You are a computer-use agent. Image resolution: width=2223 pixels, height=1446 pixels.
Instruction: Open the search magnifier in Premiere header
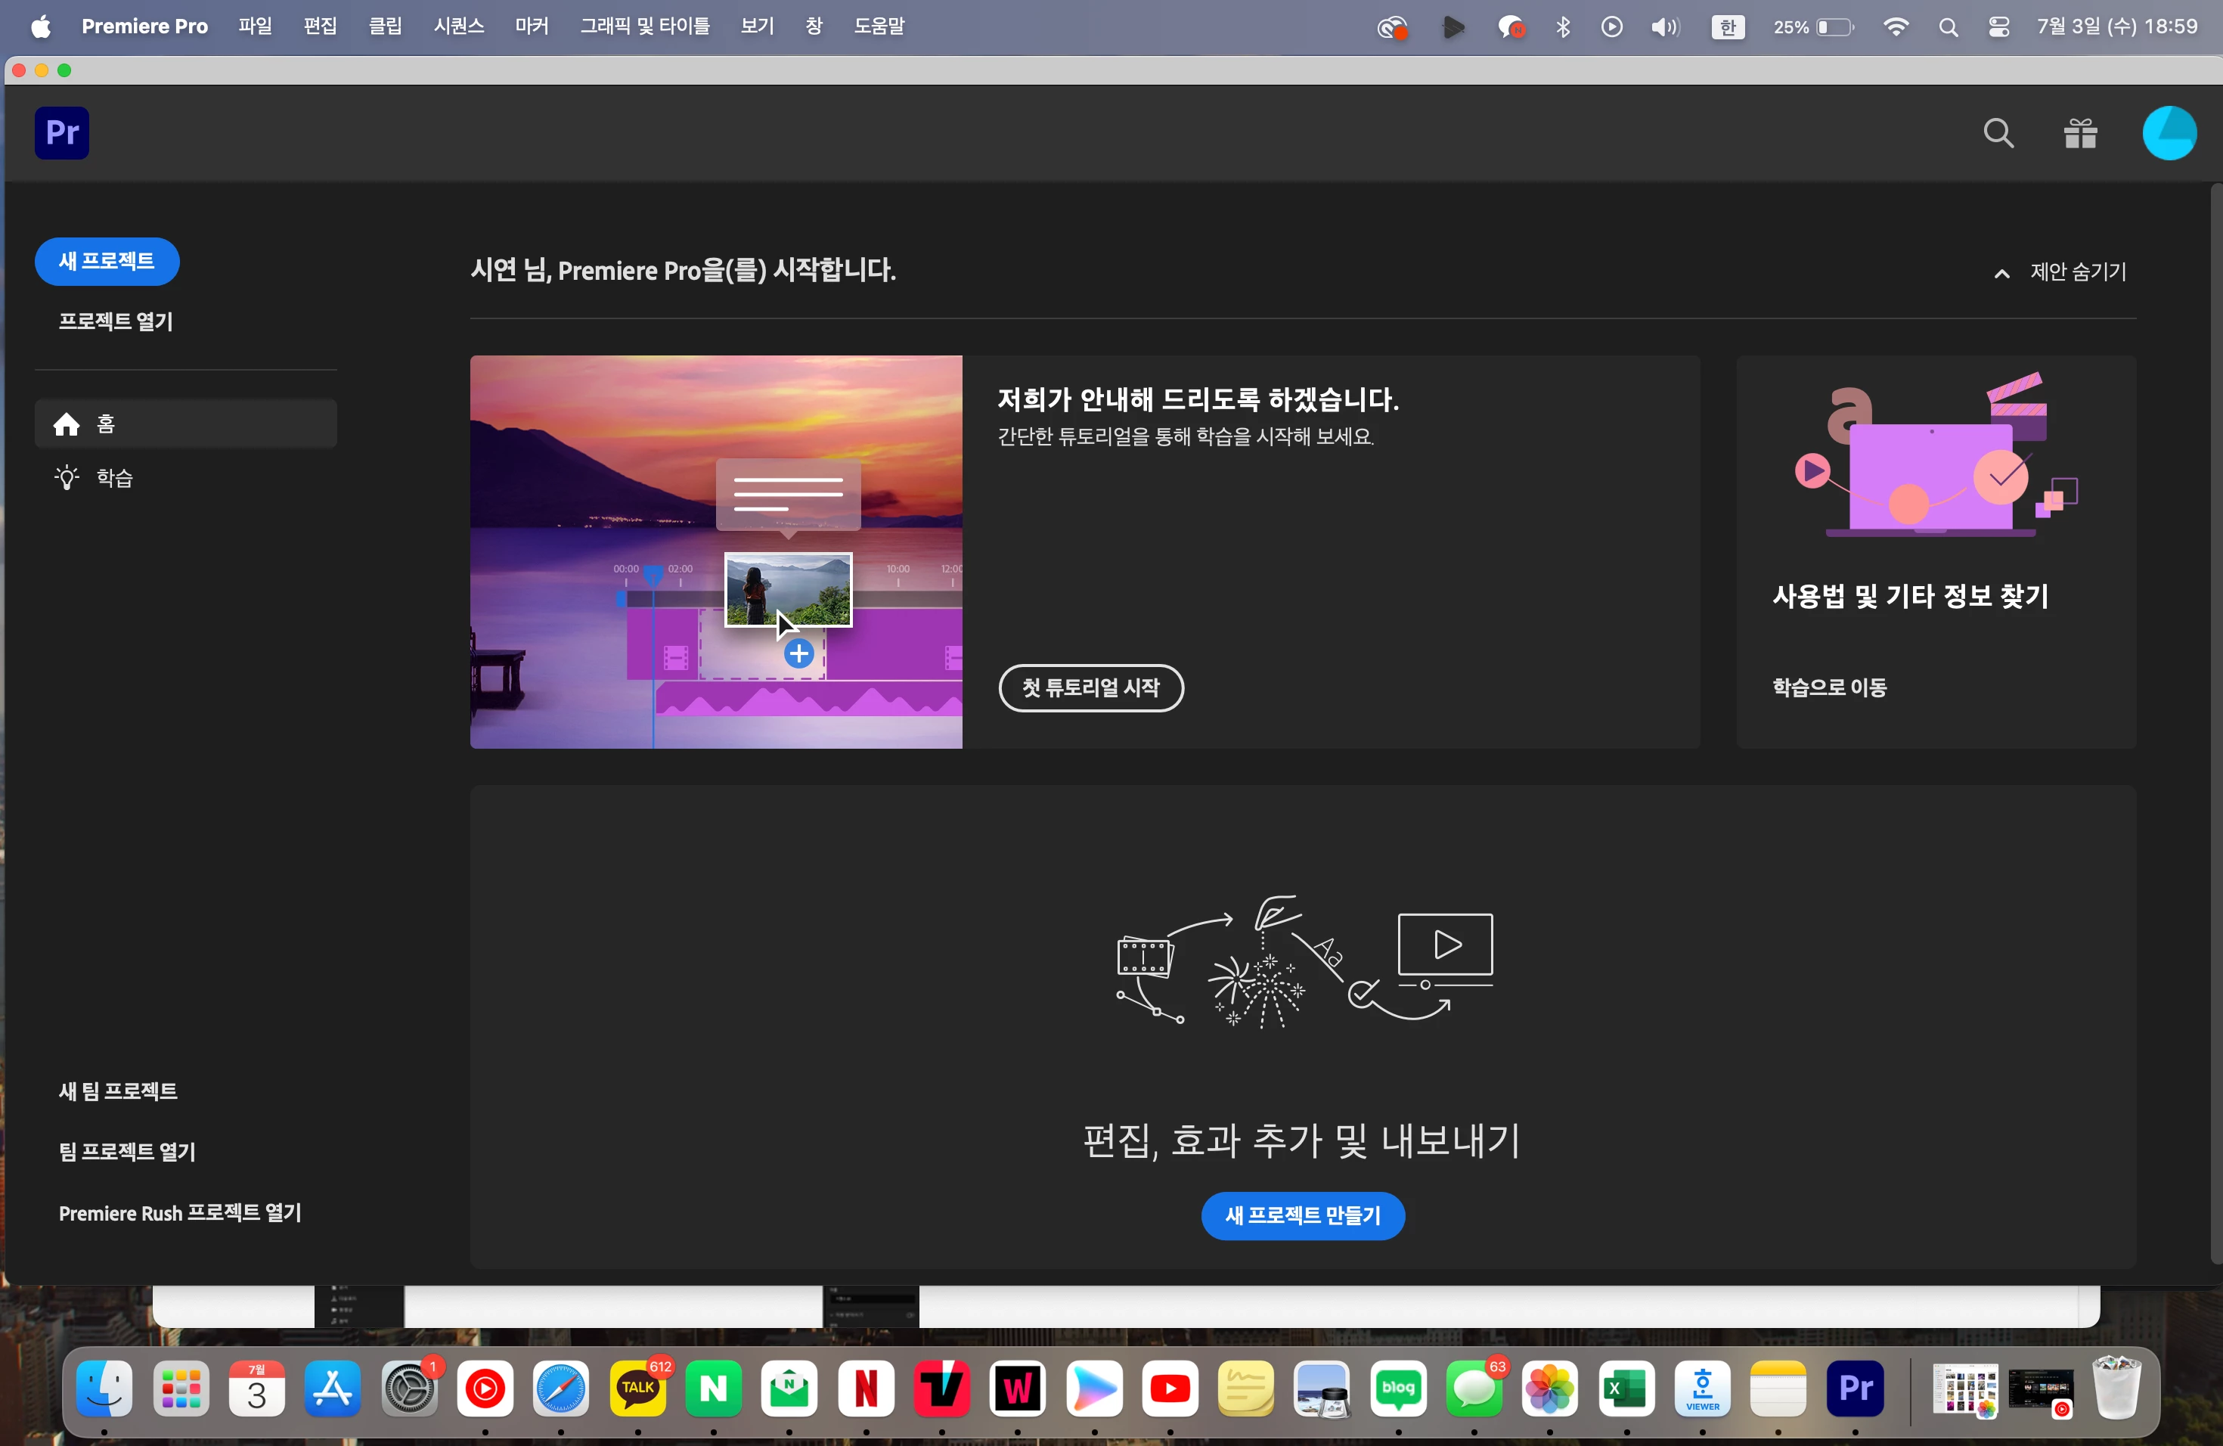tap(1998, 134)
